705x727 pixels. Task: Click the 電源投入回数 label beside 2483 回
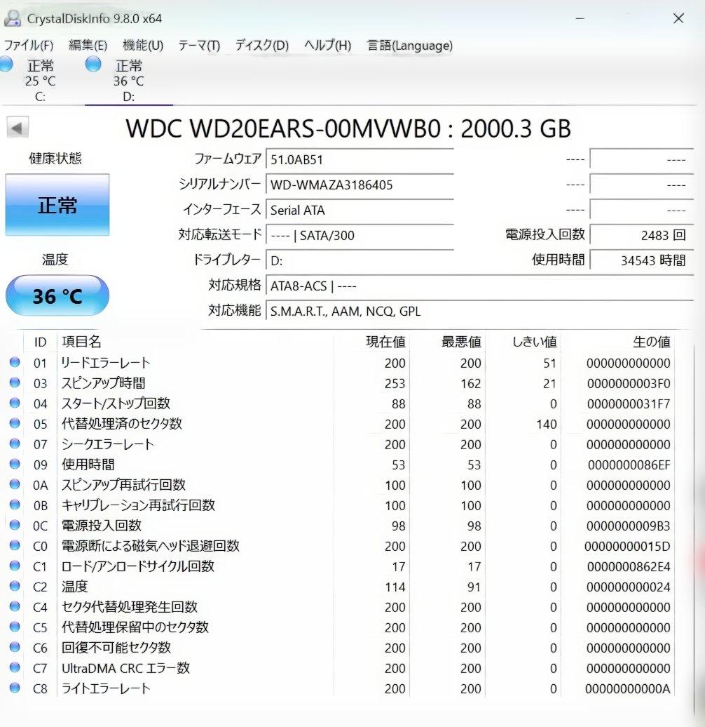545,234
